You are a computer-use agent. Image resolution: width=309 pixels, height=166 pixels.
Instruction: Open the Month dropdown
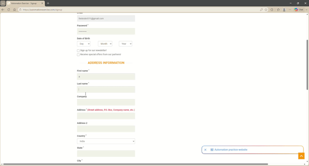(x=105, y=44)
